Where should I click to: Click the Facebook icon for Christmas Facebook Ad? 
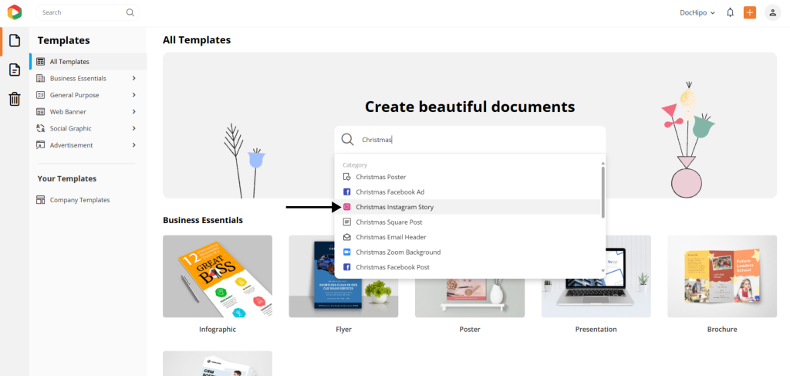click(346, 192)
